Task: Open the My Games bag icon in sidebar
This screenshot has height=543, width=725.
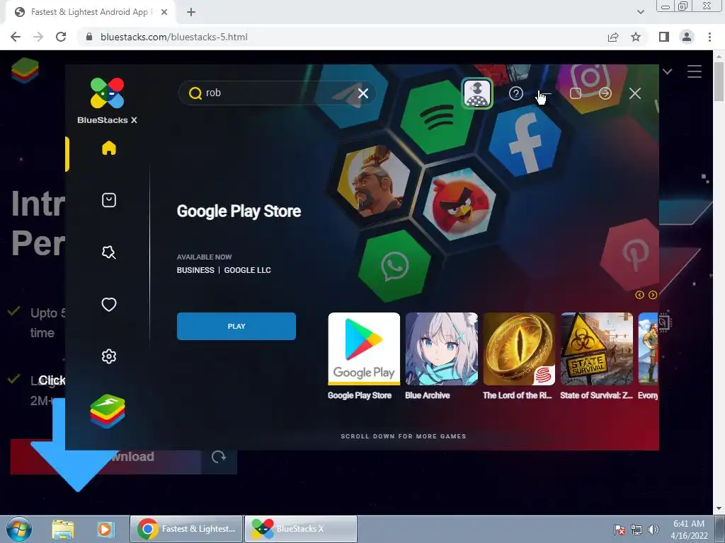Action: pos(108,200)
